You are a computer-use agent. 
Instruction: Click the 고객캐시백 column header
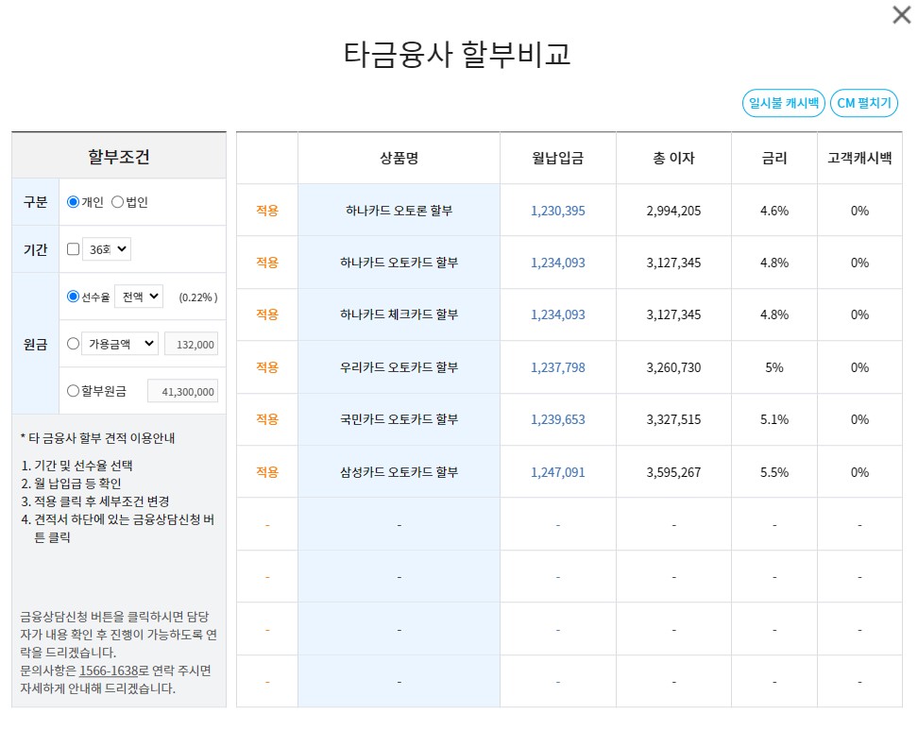859,158
